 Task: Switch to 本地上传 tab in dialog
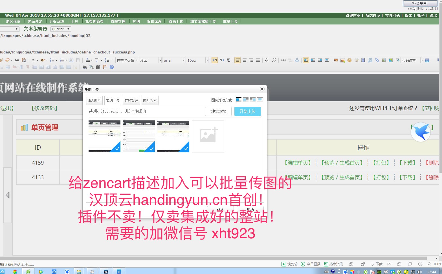point(113,100)
